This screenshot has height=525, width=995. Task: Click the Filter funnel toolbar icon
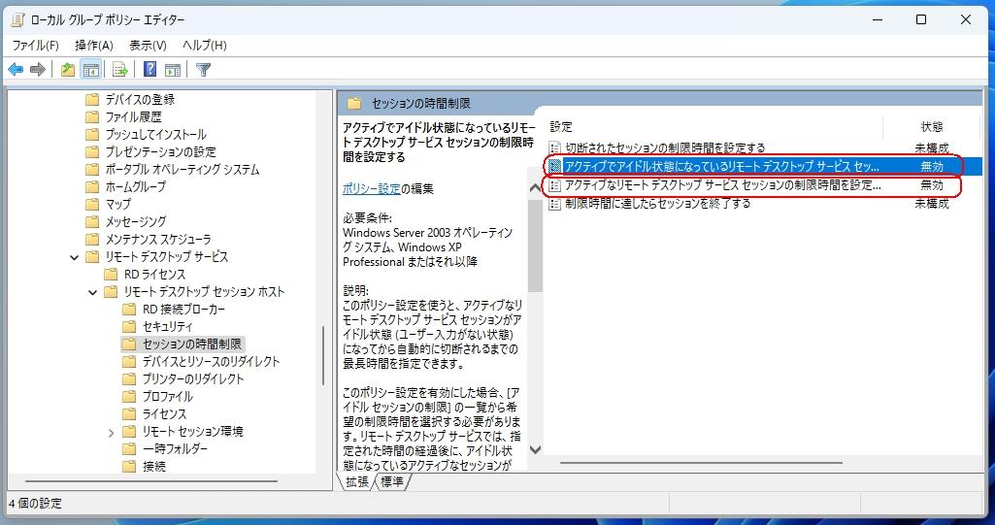click(x=203, y=70)
